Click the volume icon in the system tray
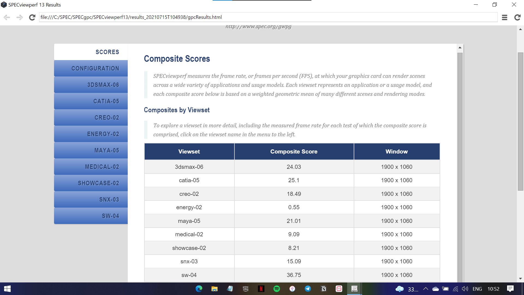Viewport: 524px width, 295px height. 465,289
